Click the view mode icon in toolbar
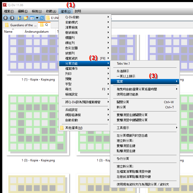The width and height of the screenshot is (193, 193). point(32,18)
